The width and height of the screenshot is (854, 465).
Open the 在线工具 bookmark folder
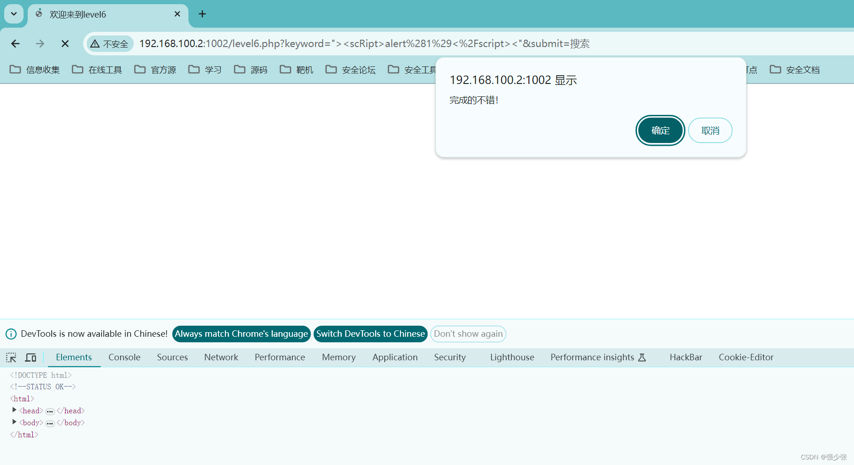(x=97, y=70)
